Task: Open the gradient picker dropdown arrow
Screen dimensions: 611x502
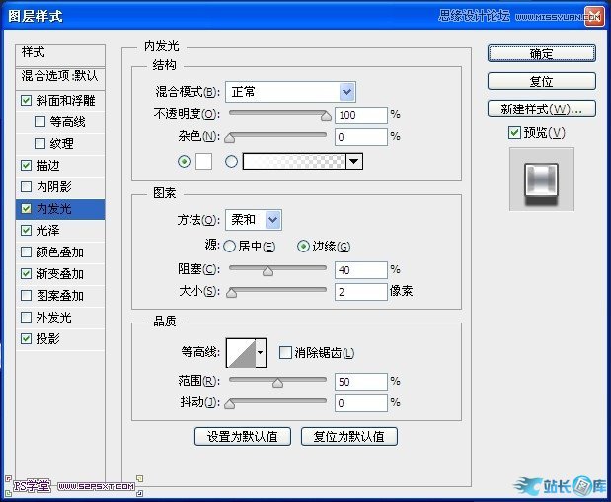Action: click(x=353, y=162)
